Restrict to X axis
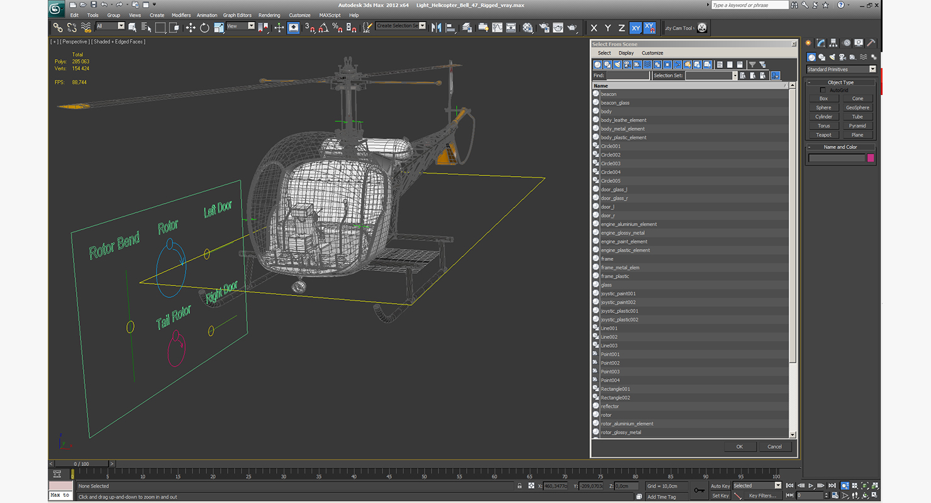The width and height of the screenshot is (931, 503). [x=594, y=28]
